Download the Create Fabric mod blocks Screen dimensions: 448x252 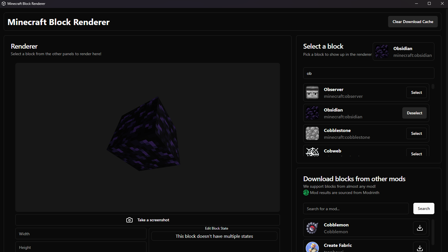point(420,247)
